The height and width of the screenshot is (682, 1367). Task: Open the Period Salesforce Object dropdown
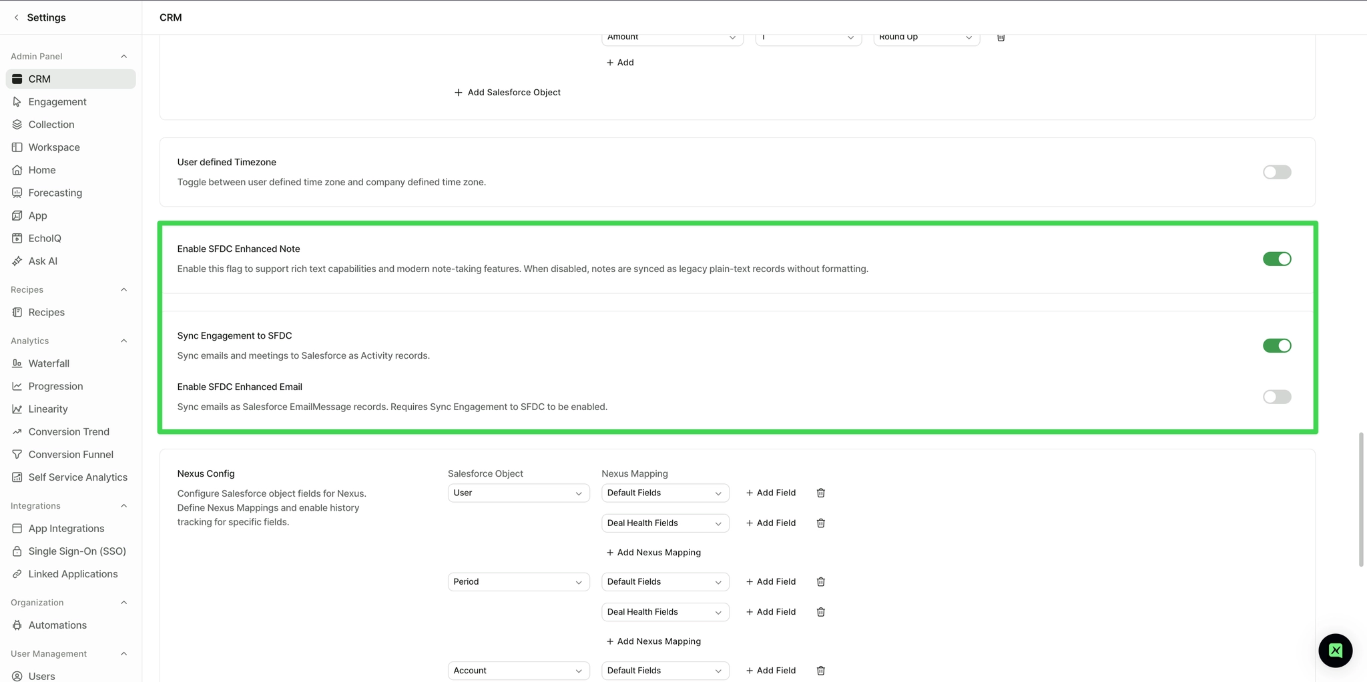(x=519, y=581)
